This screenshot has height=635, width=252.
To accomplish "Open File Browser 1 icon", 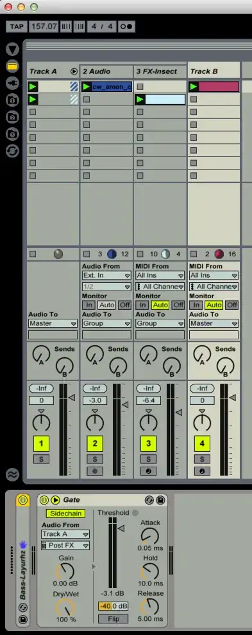I will [x=13, y=100].
